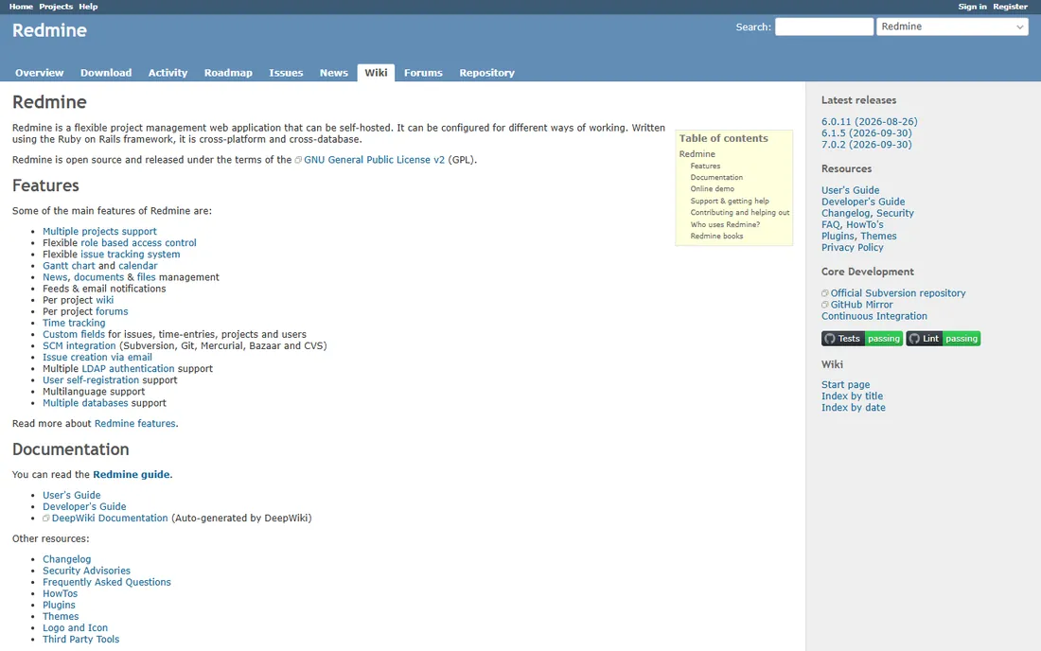This screenshot has height=651, width=1041.
Task: Open the Download tab
Action: (106, 73)
